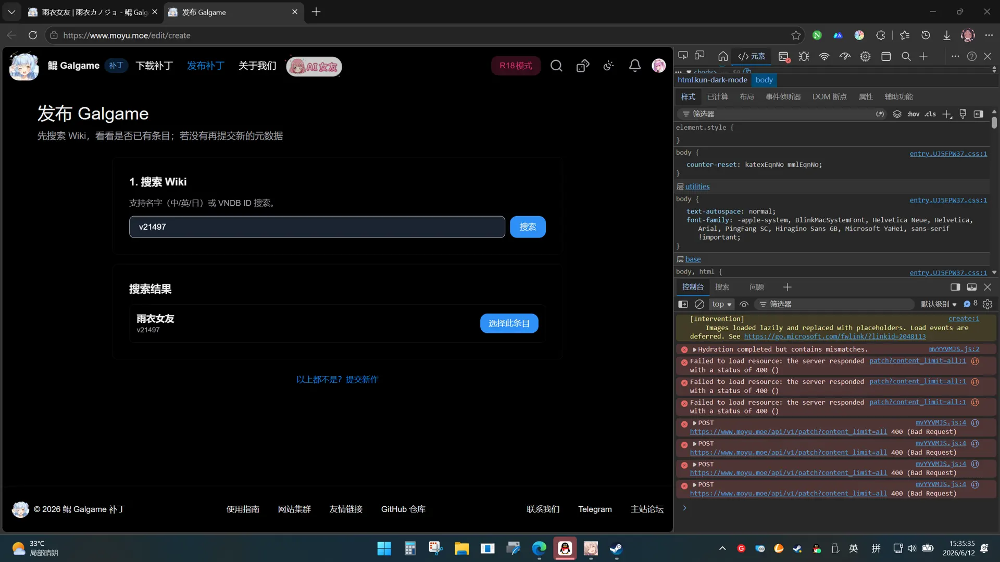The width and height of the screenshot is (1000, 562).
Task: Switch to the 布局 tab
Action: (746, 97)
